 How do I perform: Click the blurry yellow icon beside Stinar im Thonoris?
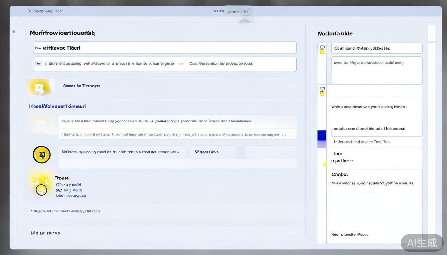click(x=41, y=87)
